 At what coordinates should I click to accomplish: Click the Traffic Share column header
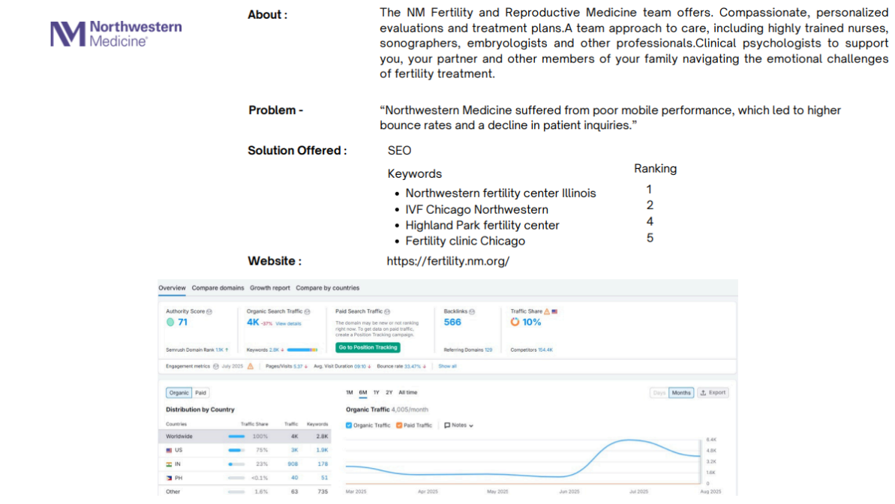pyautogui.click(x=254, y=424)
